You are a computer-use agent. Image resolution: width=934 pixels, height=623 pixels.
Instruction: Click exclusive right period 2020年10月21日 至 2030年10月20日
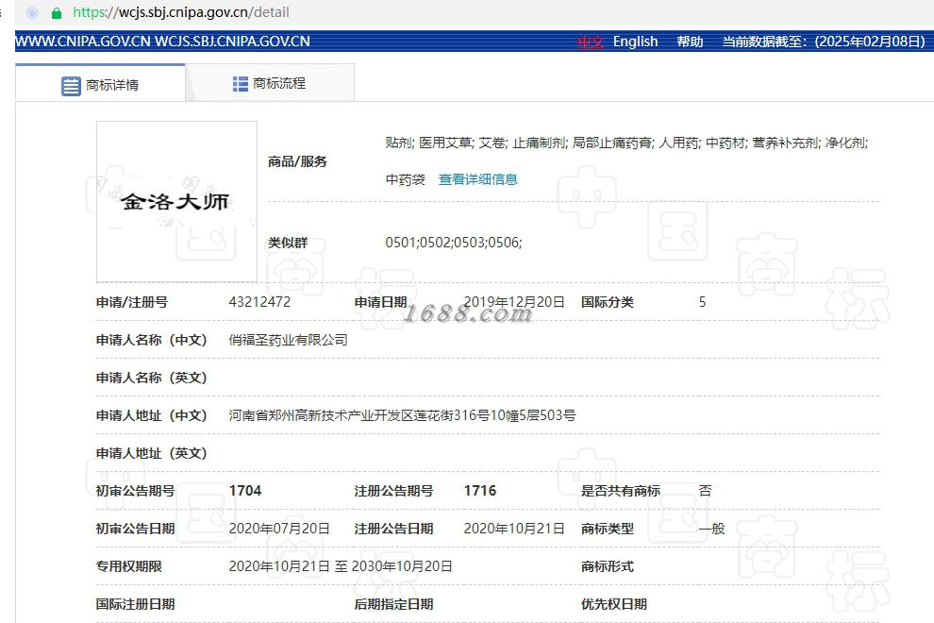pos(341,566)
